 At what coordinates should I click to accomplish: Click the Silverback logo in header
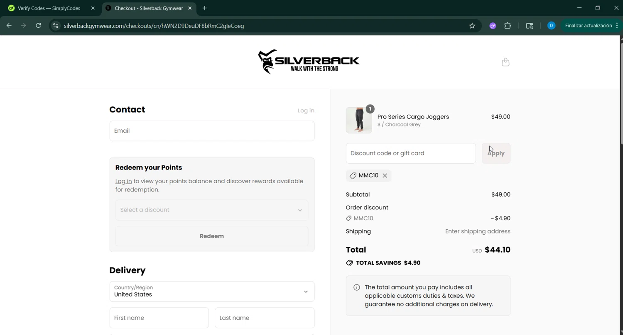[x=309, y=62]
